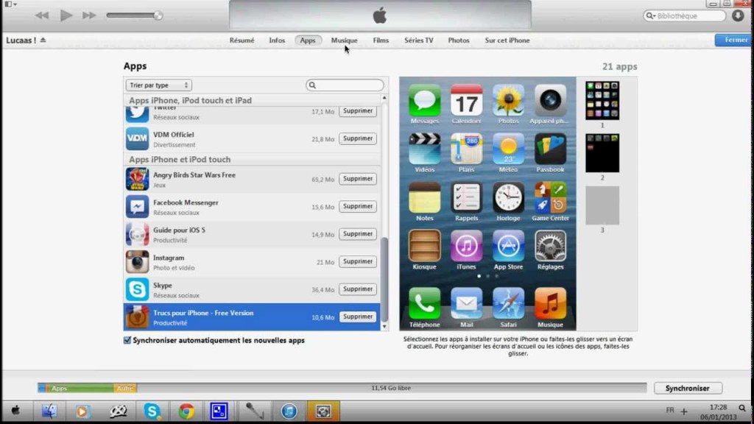Viewport: 754px width, 424px height.
Task: Click the Skype icon in apps list
Action: coord(137,289)
